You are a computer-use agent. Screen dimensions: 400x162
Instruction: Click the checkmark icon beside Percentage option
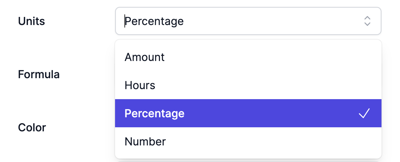[364, 113]
